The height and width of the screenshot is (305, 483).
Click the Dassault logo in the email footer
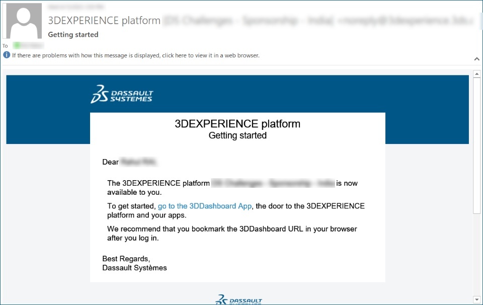[x=238, y=299]
